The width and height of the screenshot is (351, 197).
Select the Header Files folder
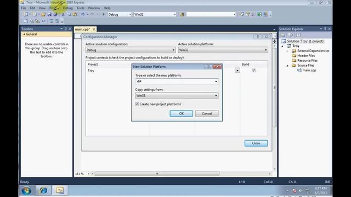coord(306,56)
